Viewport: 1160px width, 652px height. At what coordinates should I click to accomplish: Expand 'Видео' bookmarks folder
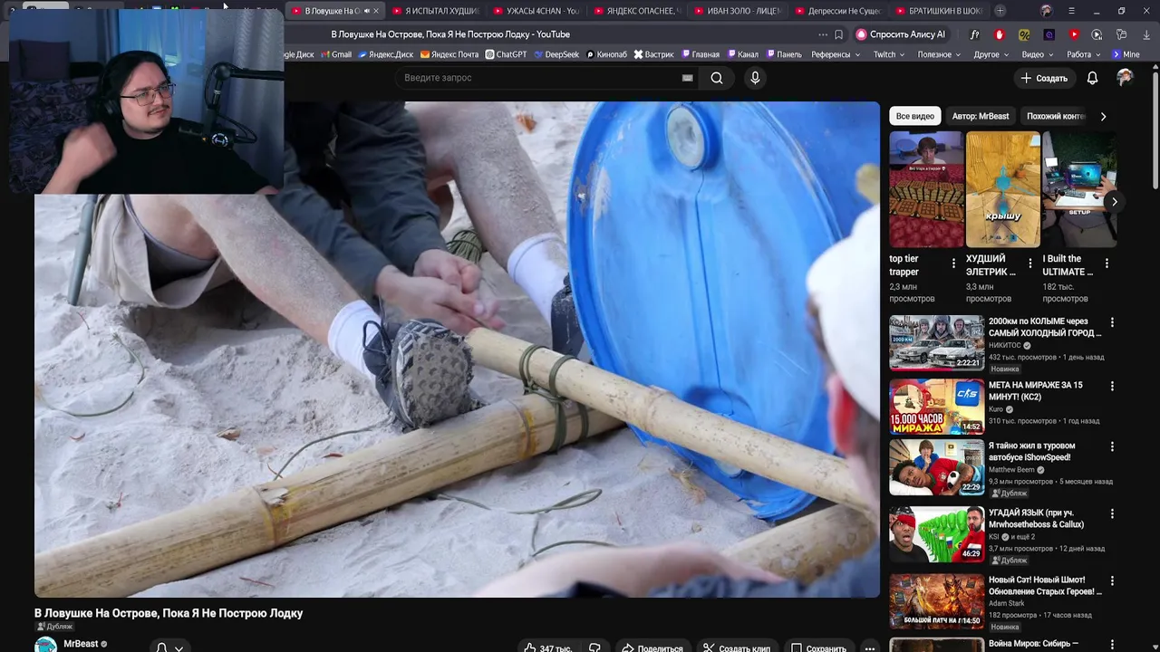click(x=1037, y=54)
